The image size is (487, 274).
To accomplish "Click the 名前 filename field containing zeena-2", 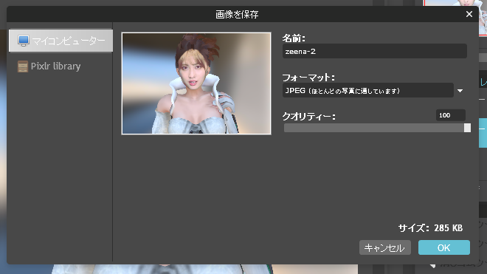I will pyautogui.click(x=375, y=51).
